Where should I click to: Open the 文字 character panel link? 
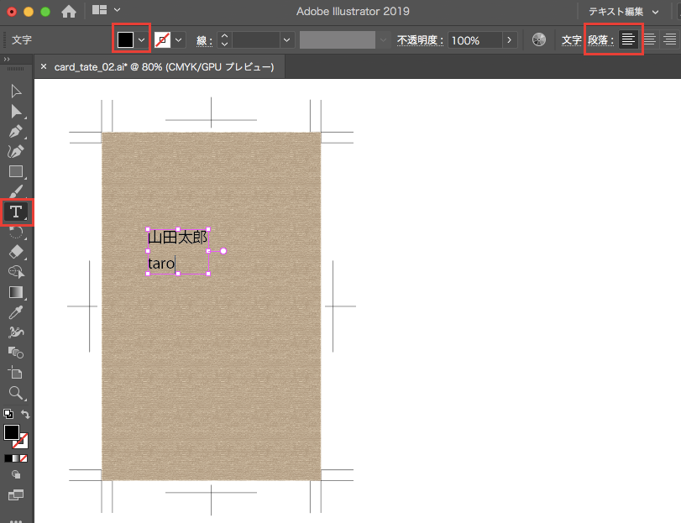(x=571, y=39)
